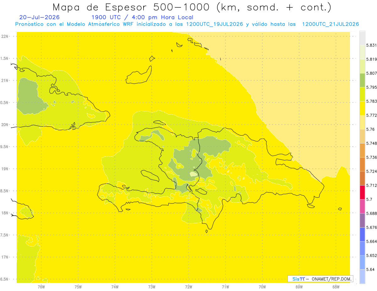Click the legend value '5.795'

pos(371,87)
